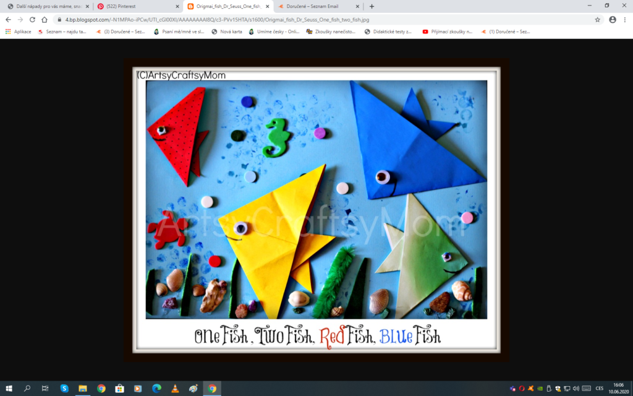Click the origami fish image
The width and height of the screenshot is (633, 396).
click(x=316, y=210)
